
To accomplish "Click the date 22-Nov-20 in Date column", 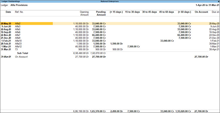I will (6, 35).
